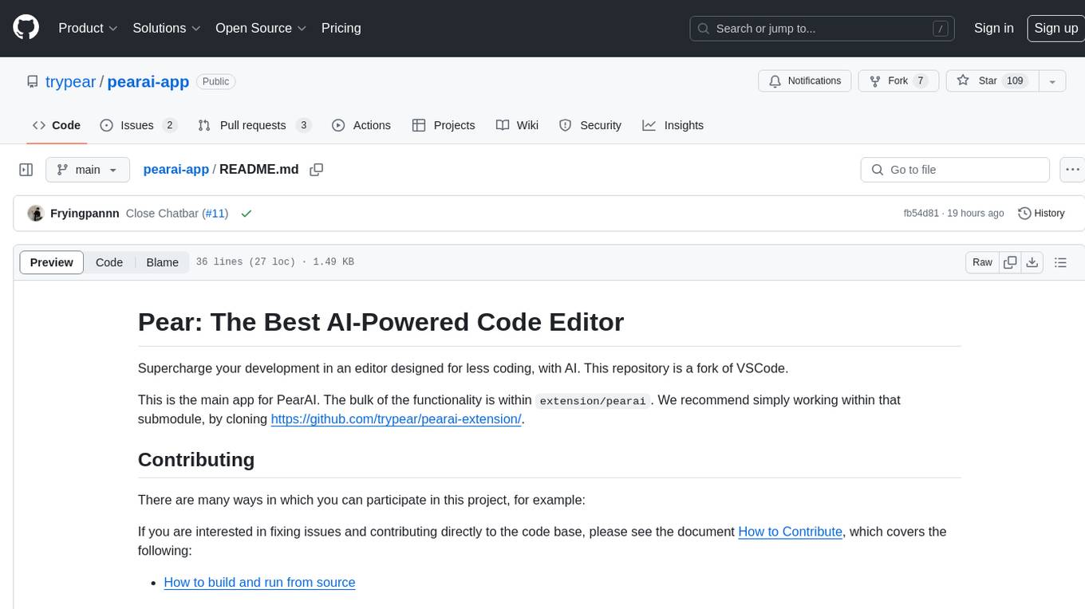This screenshot has width=1085, height=609.
Task: Switch to the Security tab
Action: (x=590, y=125)
